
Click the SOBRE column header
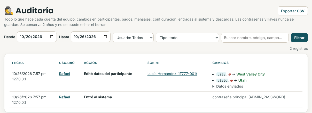[x=153, y=63]
